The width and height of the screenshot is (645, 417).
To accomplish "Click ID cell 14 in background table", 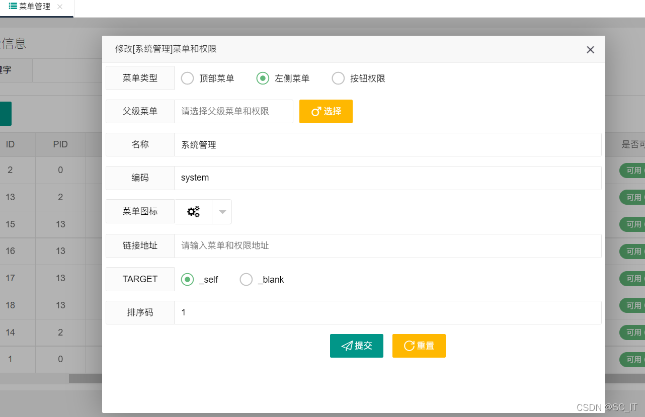I will pyautogui.click(x=10, y=332).
